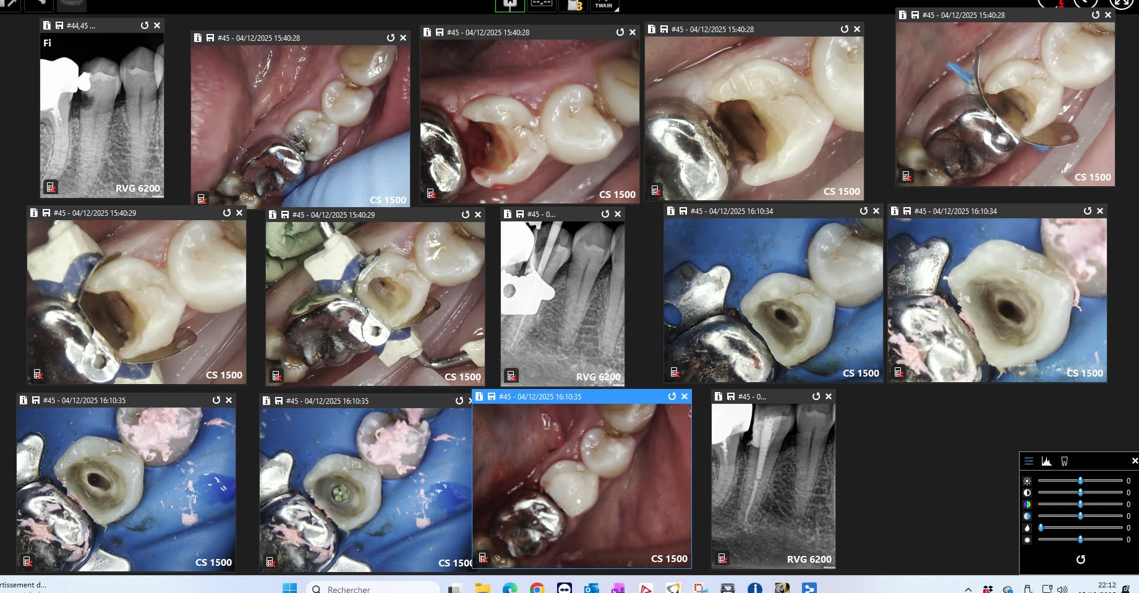Screen dimensions: 1139x593
Task: Open Google Chrome from the taskbar
Action: (x=537, y=588)
